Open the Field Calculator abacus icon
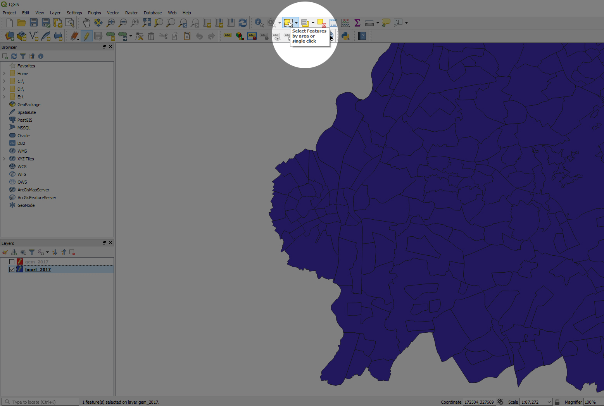The height and width of the screenshot is (406, 604). coord(345,23)
